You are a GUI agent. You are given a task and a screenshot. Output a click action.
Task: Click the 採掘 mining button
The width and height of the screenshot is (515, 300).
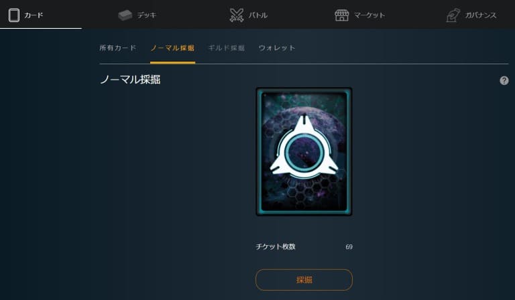(x=304, y=280)
